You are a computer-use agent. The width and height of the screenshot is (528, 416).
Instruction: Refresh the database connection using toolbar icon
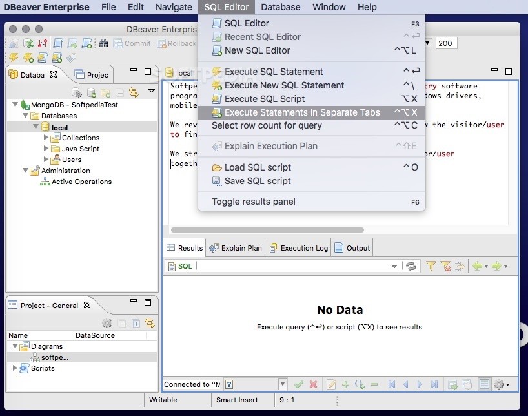(x=28, y=43)
